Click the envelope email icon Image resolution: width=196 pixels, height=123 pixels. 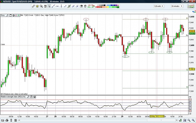click(3, 120)
